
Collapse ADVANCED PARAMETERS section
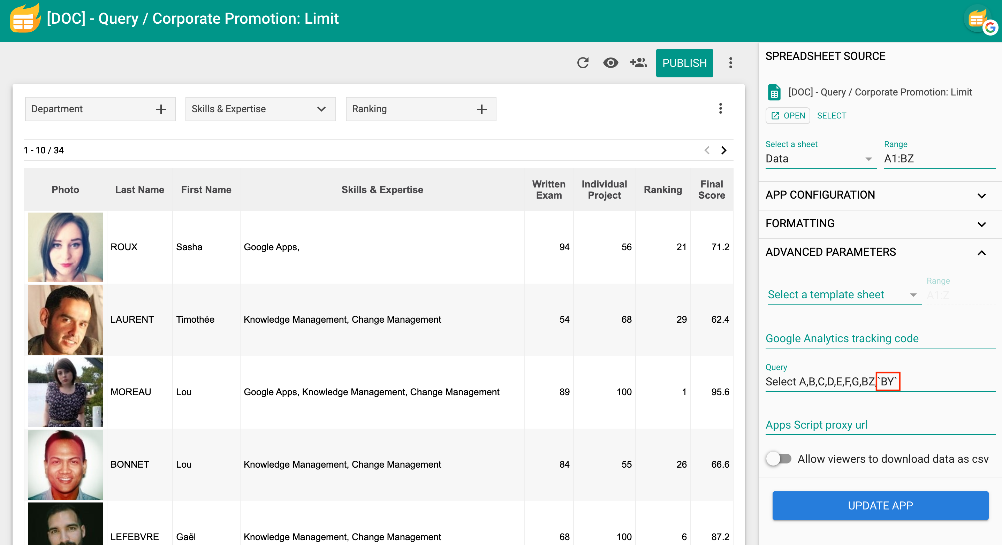(x=880, y=252)
